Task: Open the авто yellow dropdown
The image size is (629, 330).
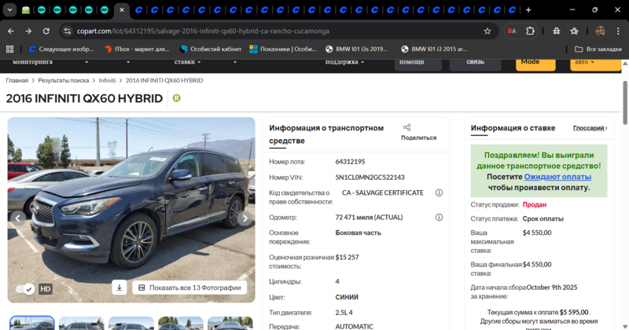Action: (596, 64)
